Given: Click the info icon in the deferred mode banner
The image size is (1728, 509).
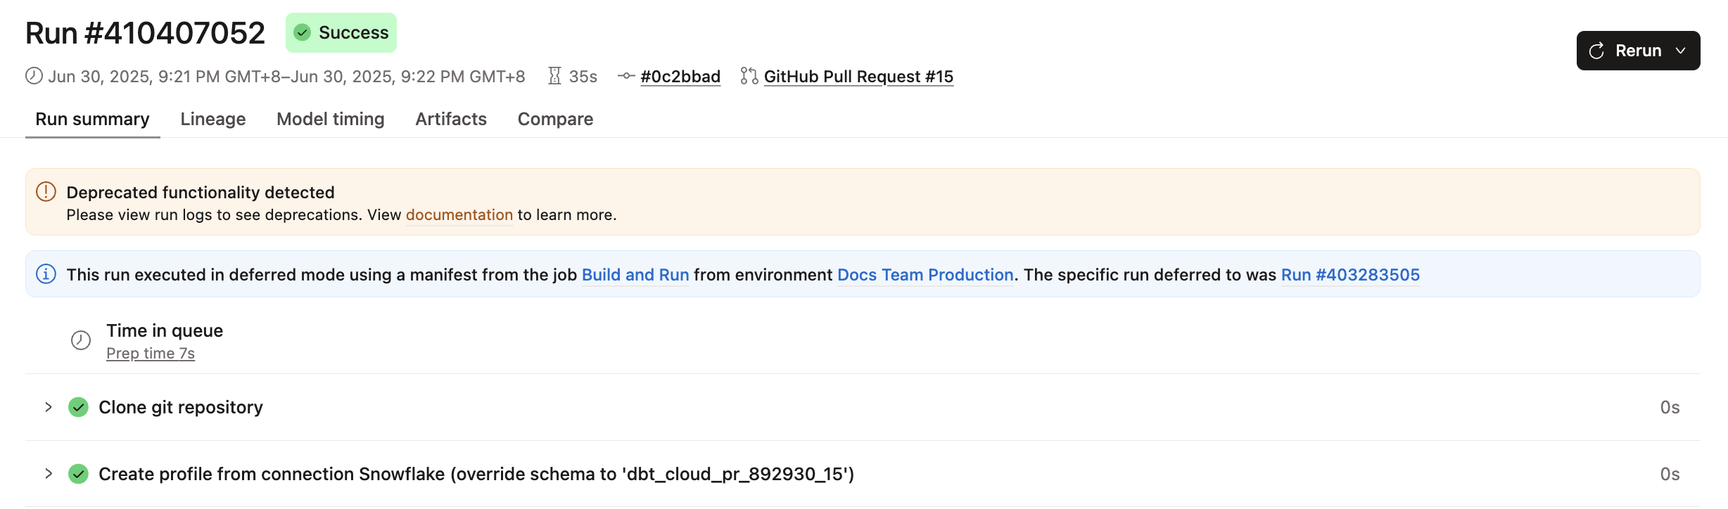Looking at the screenshot, I should tap(46, 274).
